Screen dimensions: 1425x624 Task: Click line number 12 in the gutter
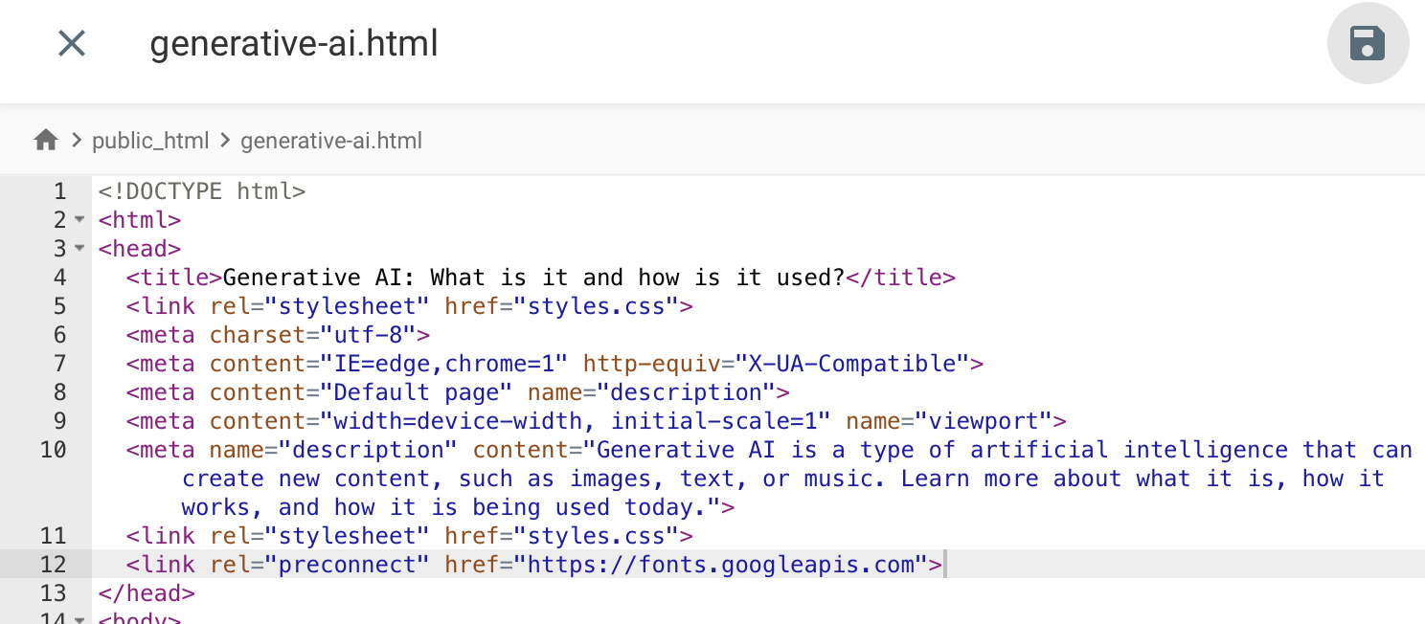(x=54, y=565)
